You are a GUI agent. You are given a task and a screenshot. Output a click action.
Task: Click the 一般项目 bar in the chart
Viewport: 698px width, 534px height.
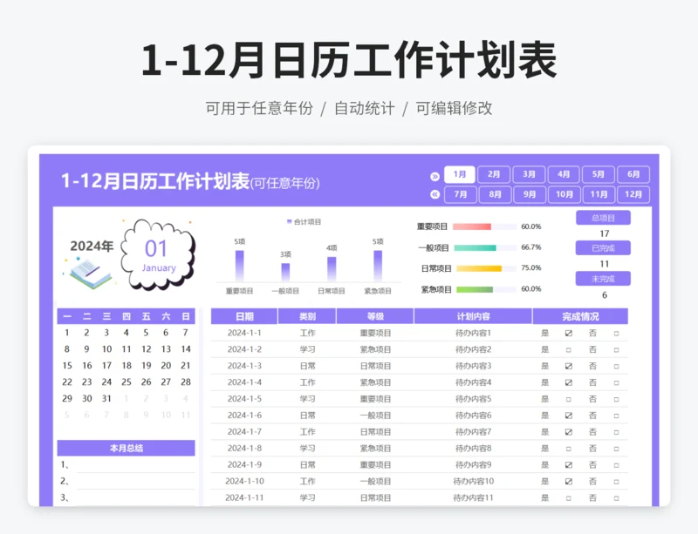pos(285,272)
